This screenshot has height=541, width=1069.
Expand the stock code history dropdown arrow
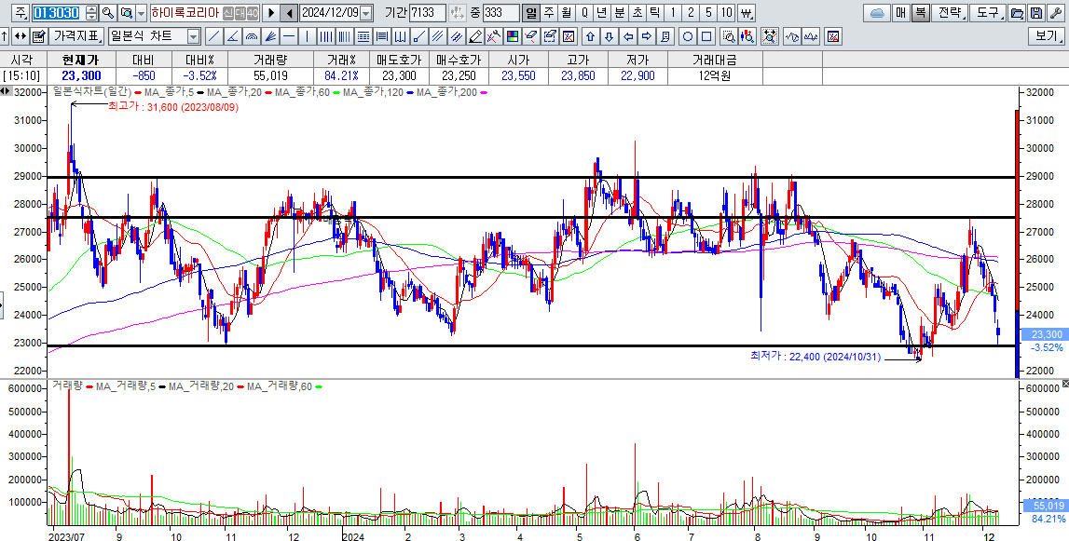click(x=141, y=13)
